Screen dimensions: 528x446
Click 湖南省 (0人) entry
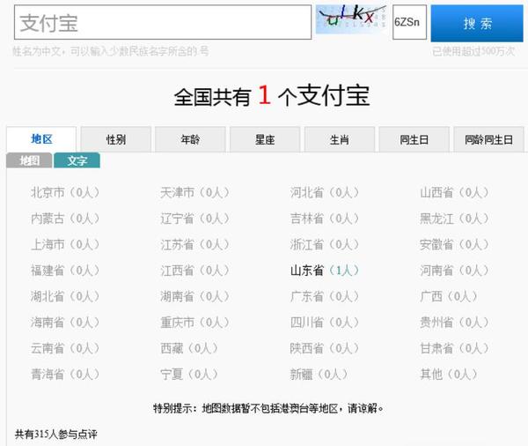click(x=195, y=296)
